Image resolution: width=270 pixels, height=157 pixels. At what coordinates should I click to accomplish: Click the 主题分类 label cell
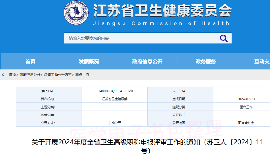[x=49, y=107]
